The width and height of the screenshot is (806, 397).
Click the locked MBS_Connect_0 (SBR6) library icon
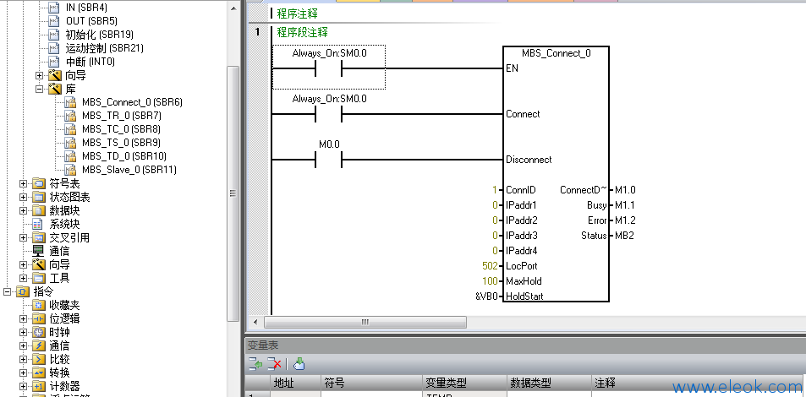pos(70,102)
